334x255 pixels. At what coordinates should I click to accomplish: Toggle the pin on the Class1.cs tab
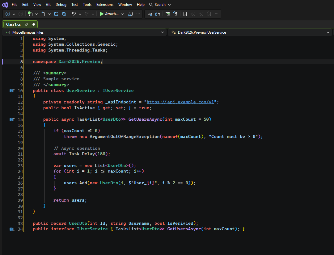pyautogui.click(x=26, y=24)
